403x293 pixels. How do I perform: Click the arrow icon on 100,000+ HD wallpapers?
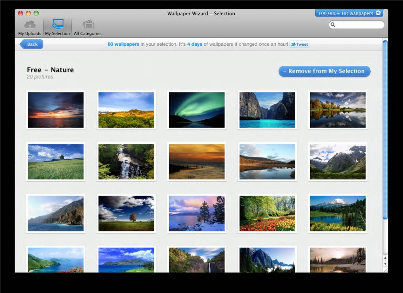[378, 13]
